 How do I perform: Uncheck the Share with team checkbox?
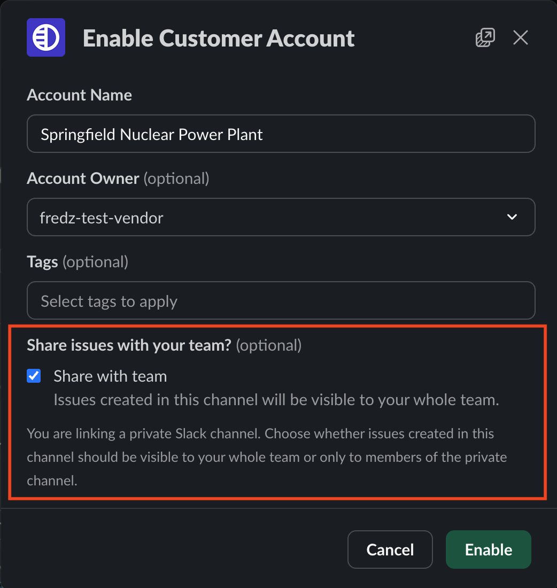[34, 376]
